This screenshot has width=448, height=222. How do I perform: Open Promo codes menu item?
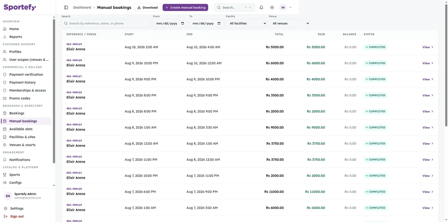(x=26, y=98)
